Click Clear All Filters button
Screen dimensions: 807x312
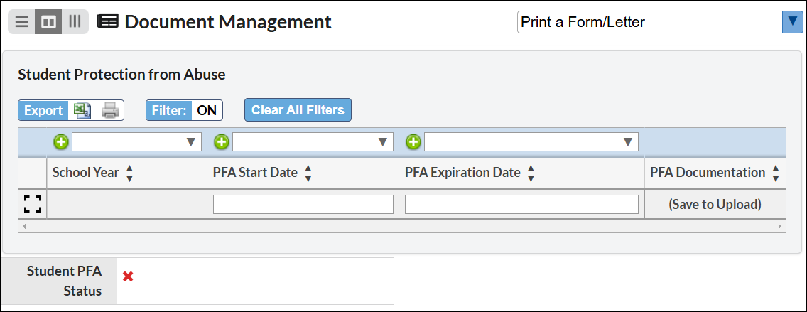pyautogui.click(x=298, y=109)
